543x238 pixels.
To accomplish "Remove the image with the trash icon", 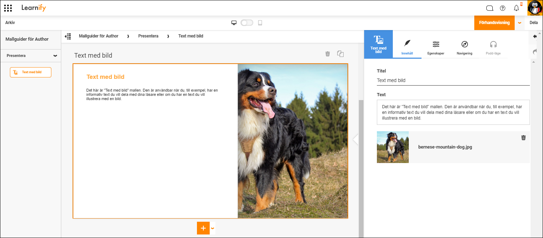I will 524,138.
